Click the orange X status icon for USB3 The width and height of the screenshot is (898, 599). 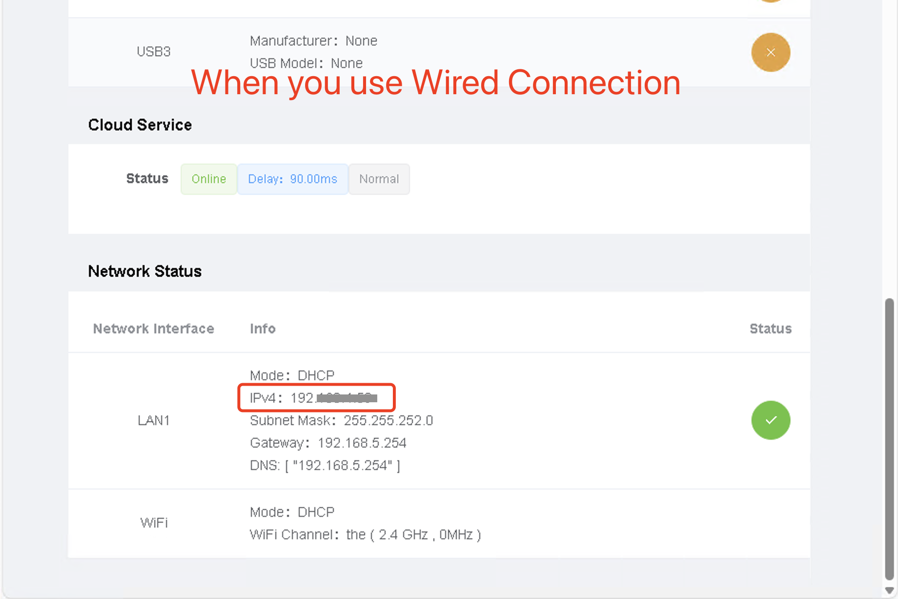(x=770, y=52)
